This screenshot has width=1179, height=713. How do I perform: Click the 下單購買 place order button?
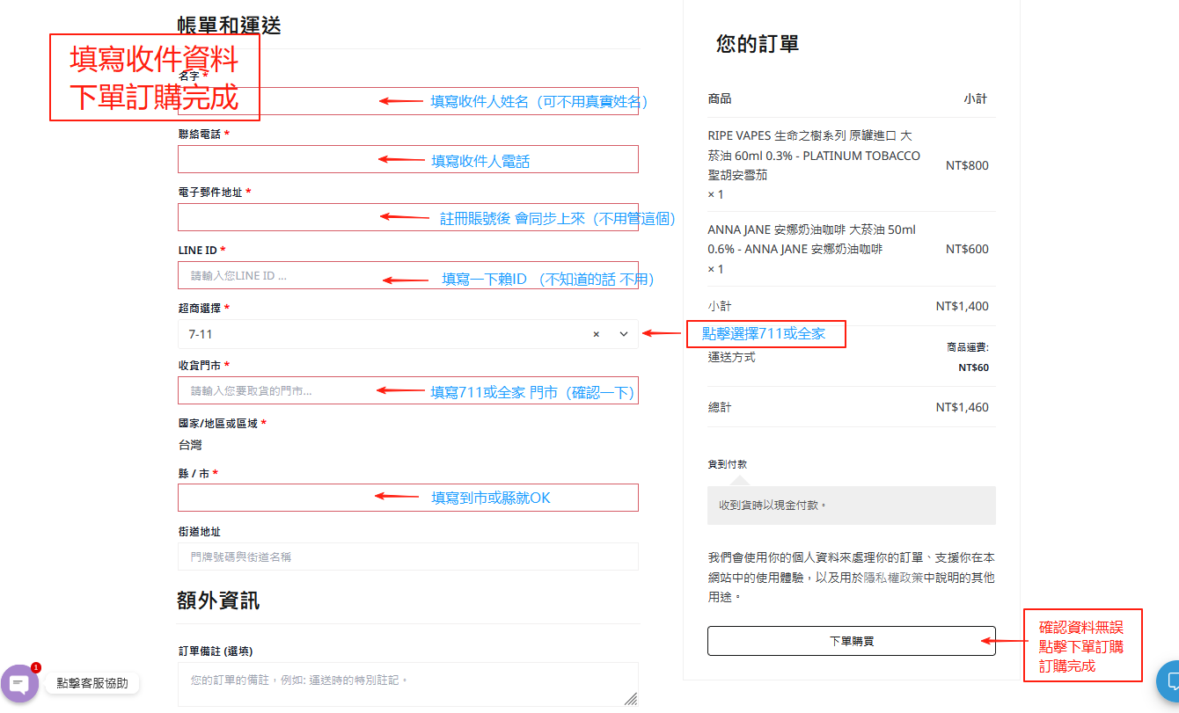[x=851, y=641]
